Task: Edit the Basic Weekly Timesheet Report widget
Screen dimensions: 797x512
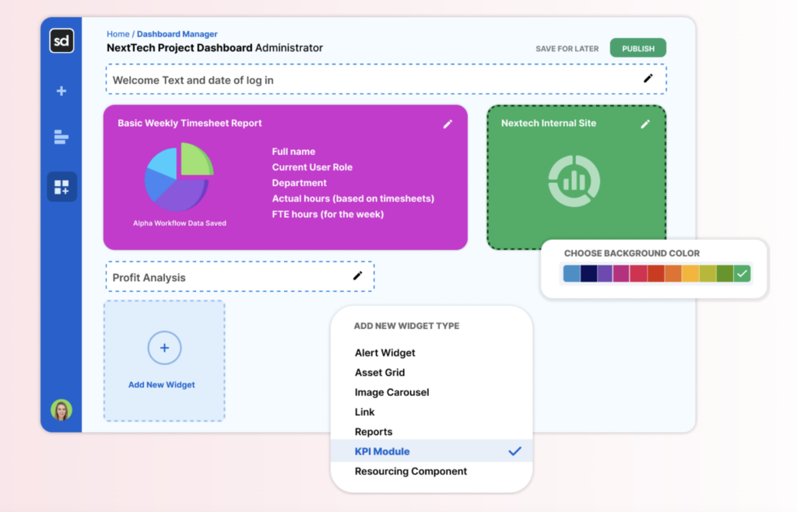Action: point(448,124)
